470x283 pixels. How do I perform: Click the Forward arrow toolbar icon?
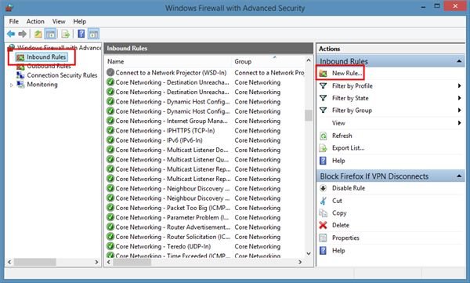(x=22, y=34)
